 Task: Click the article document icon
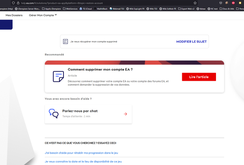pyautogui.click(x=58, y=77)
